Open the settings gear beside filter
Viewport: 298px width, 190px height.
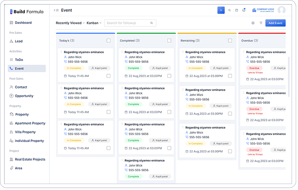tap(253, 23)
